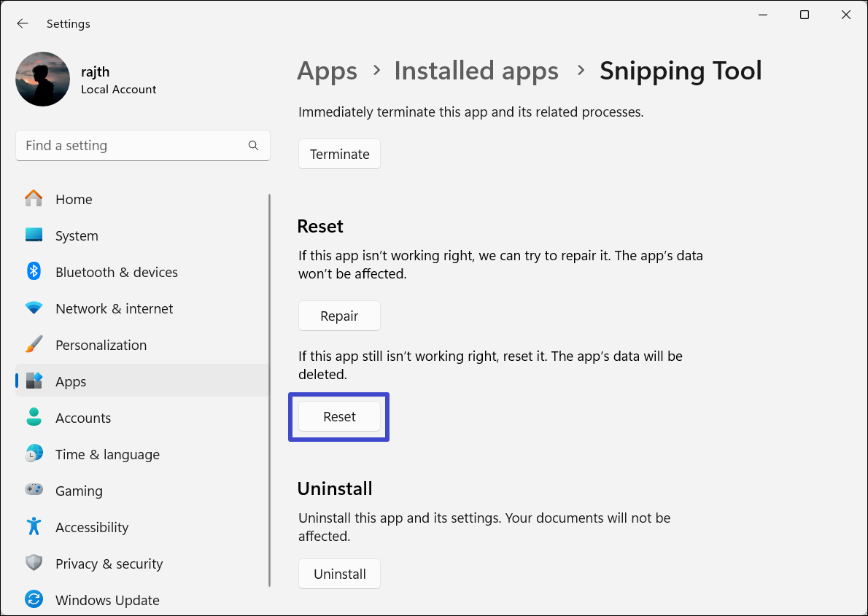The height and width of the screenshot is (616, 868).
Task: Open Network & internet Wi-Fi icon
Action: pos(34,308)
